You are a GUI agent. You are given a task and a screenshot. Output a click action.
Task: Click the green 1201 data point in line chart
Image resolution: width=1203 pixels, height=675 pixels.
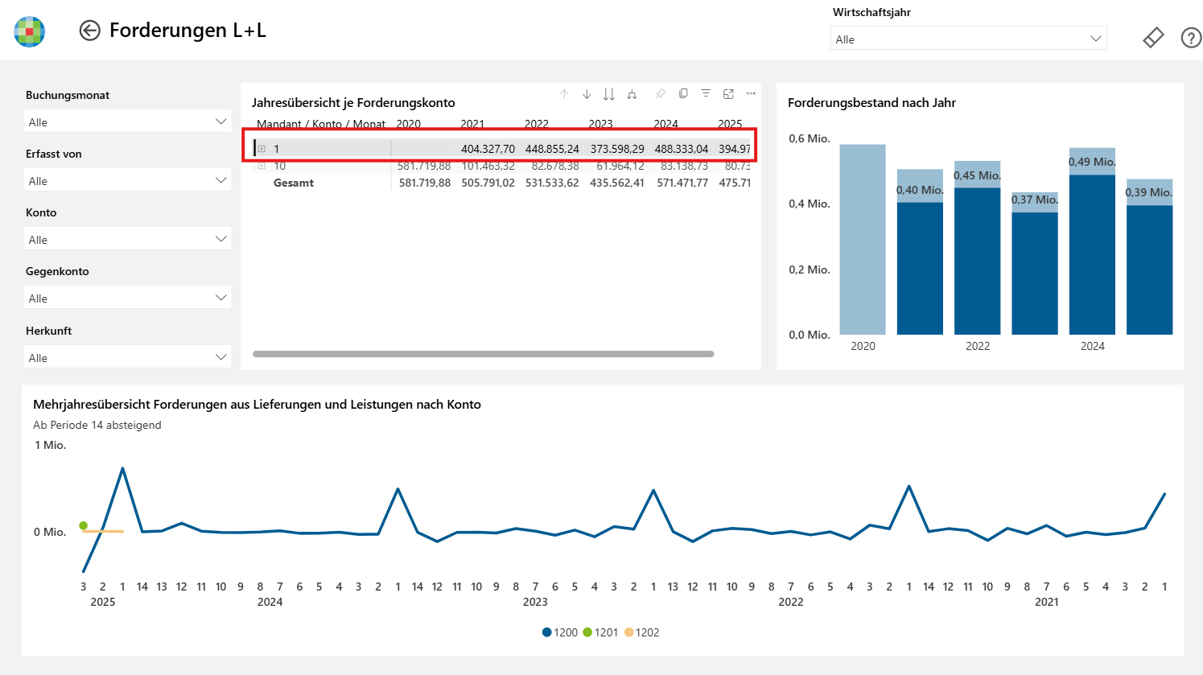[84, 525]
